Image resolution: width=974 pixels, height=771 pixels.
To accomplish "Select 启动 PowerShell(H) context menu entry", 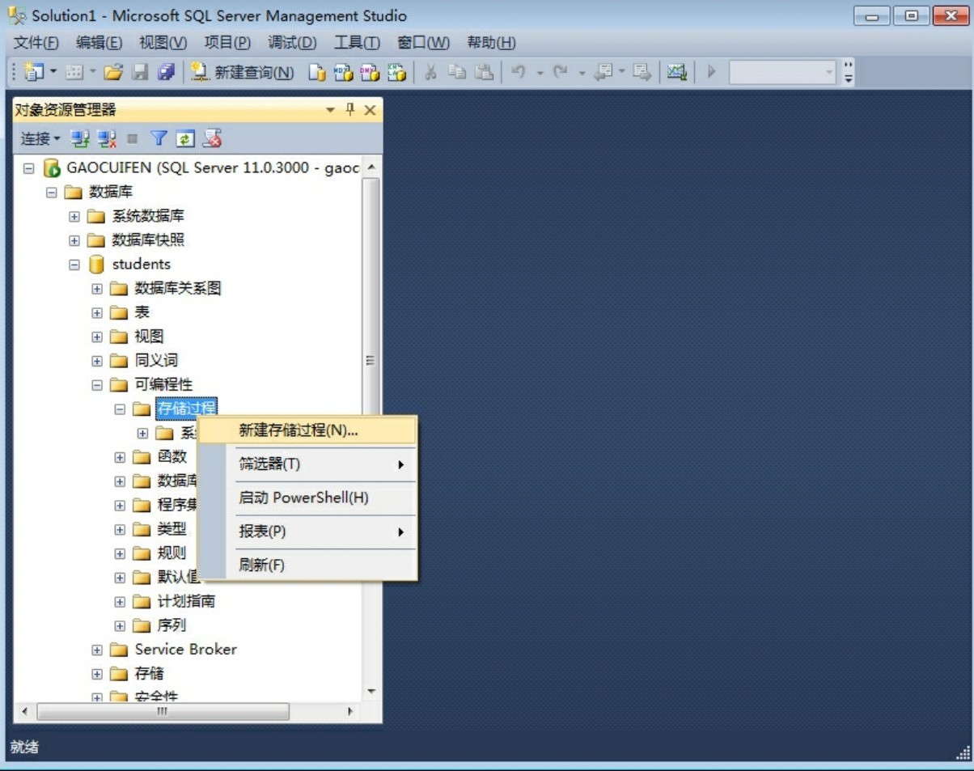I will click(x=307, y=498).
